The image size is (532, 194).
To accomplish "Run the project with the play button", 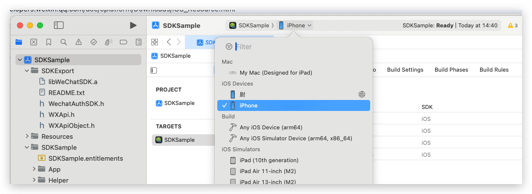I will point(133,25).
